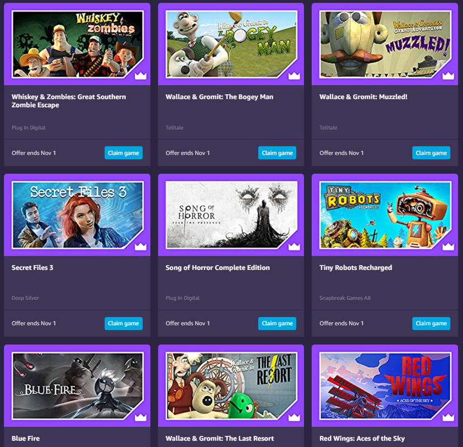Click the crown icon on Muzzled! card

[x=448, y=76]
